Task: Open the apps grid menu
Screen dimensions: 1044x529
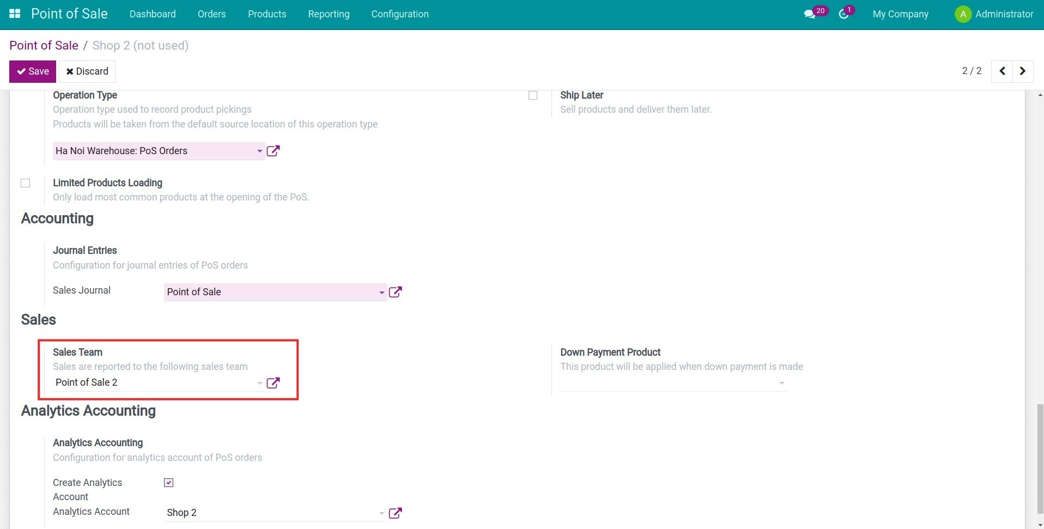Action: pyautogui.click(x=15, y=13)
